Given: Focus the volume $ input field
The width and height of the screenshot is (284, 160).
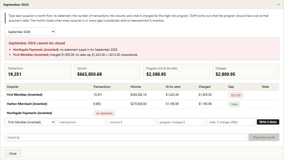Looking at the screenshot, I should (x=131, y=122).
